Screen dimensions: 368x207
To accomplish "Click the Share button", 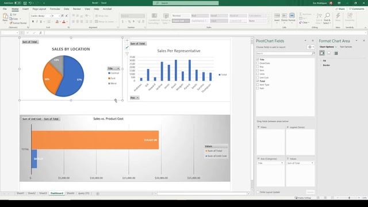I will pos(340,9).
